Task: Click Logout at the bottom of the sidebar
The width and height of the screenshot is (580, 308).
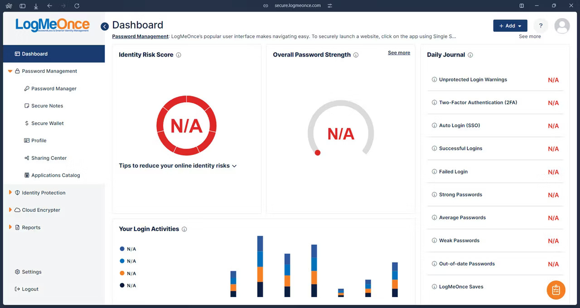Action: [x=29, y=289]
